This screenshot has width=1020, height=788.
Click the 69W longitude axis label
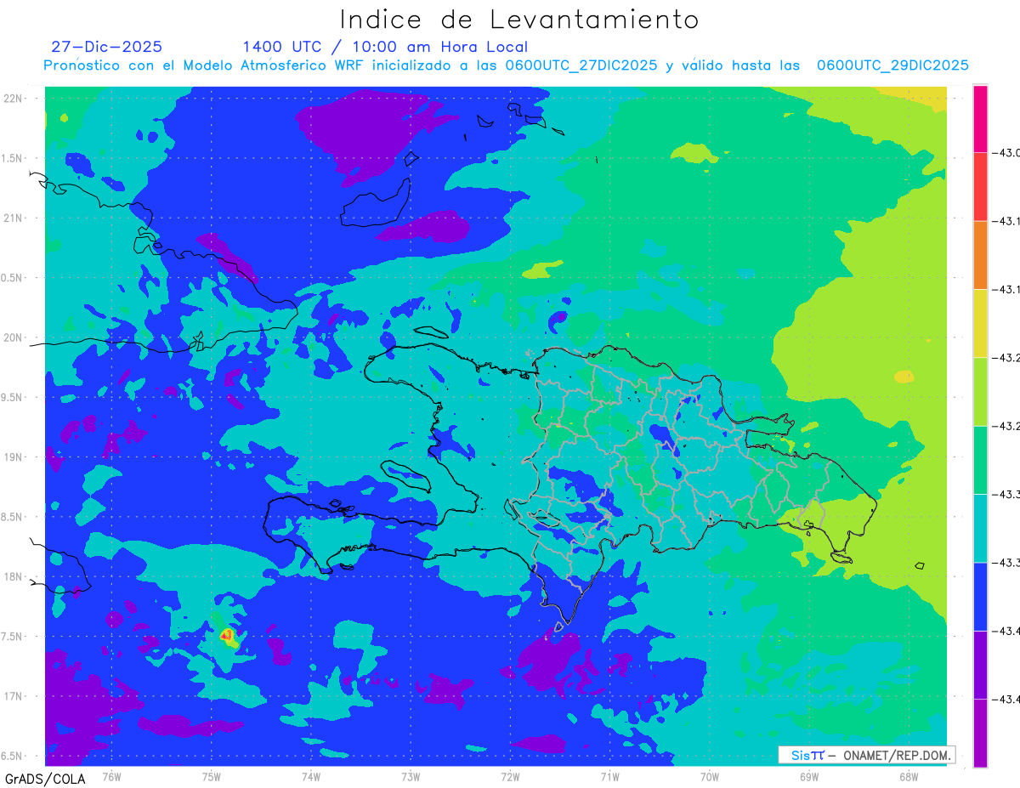(x=809, y=776)
